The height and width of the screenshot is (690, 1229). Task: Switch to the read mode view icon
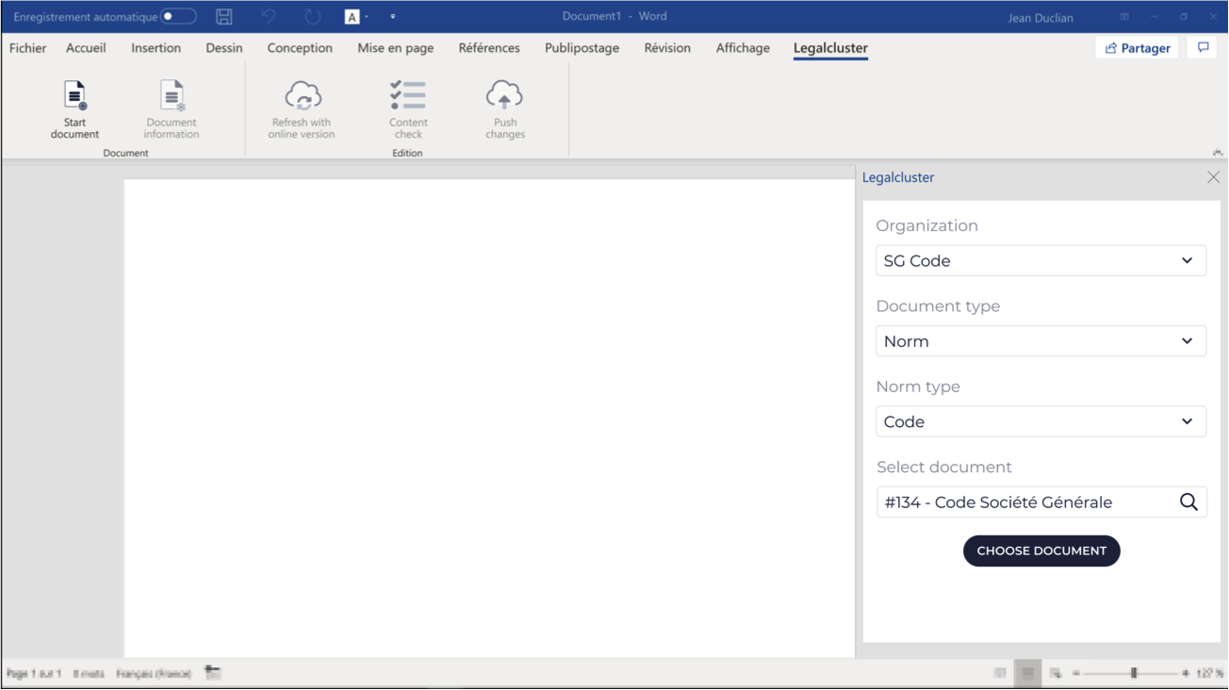click(x=1000, y=673)
